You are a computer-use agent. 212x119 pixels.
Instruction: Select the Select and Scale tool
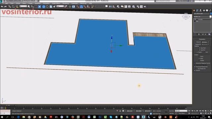(51, 7)
